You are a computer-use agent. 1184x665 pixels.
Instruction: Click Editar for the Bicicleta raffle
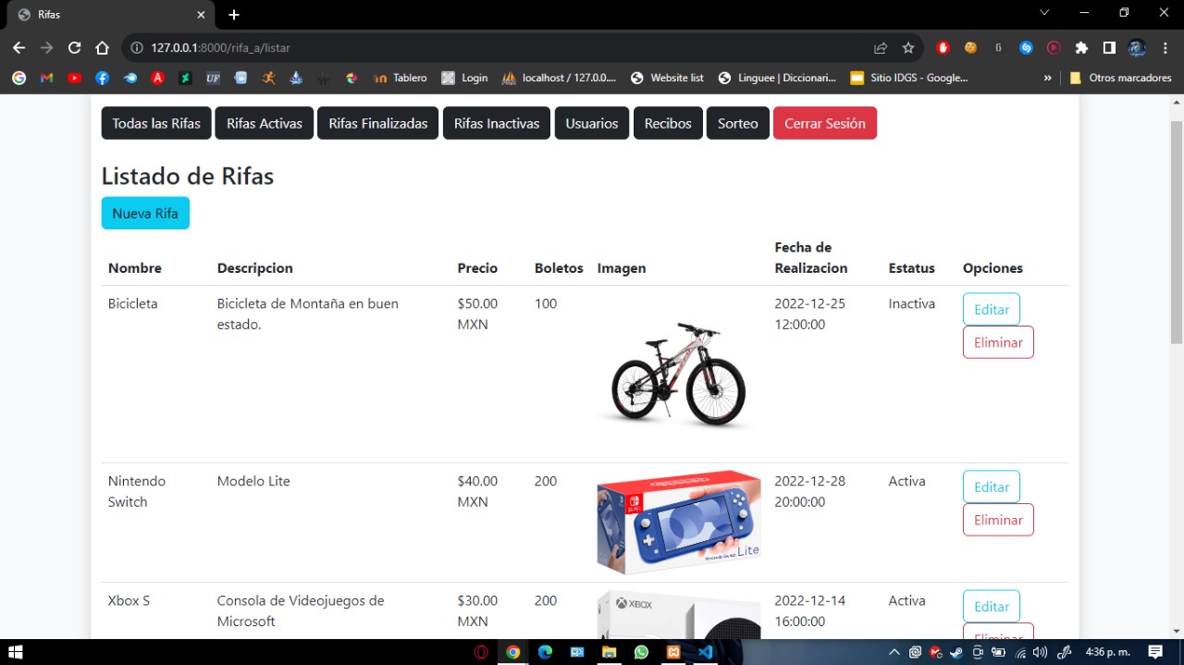[x=991, y=310]
